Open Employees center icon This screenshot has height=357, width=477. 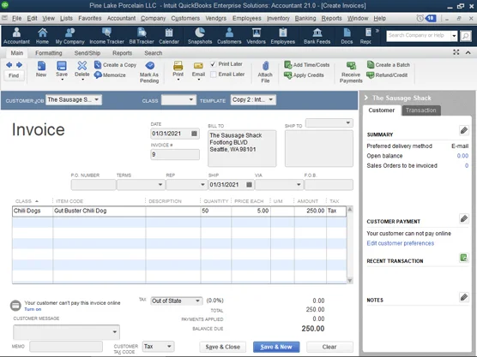click(282, 35)
